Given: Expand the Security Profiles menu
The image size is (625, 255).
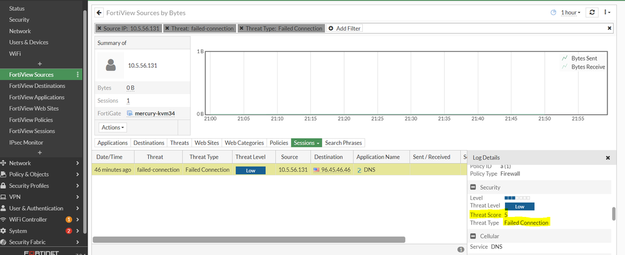Looking at the screenshot, I should [40, 186].
